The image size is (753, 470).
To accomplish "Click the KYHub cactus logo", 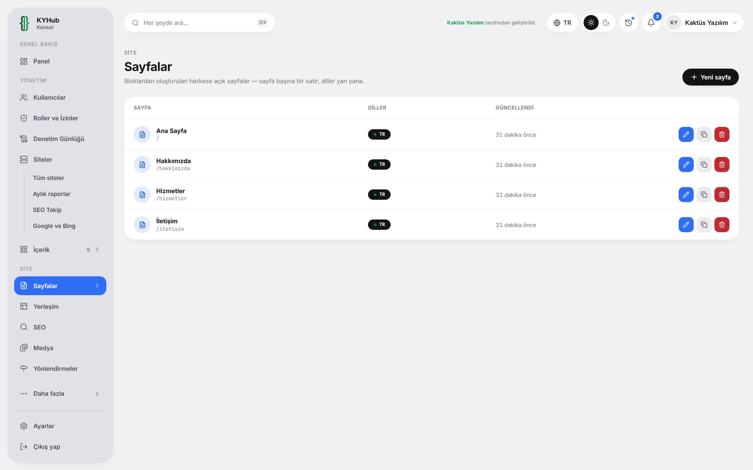I will point(24,23).
